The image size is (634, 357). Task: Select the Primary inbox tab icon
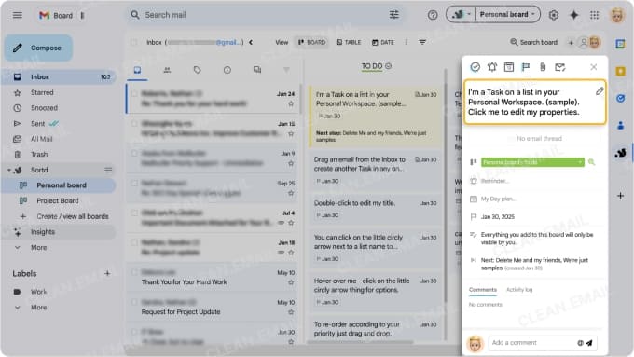point(137,70)
